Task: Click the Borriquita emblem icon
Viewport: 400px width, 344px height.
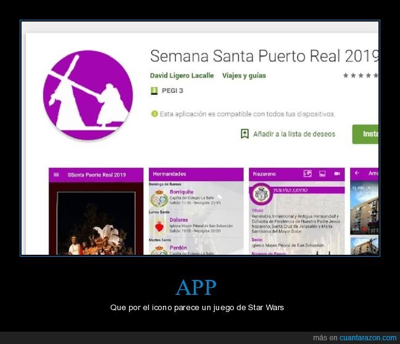Action: (159, 198)
